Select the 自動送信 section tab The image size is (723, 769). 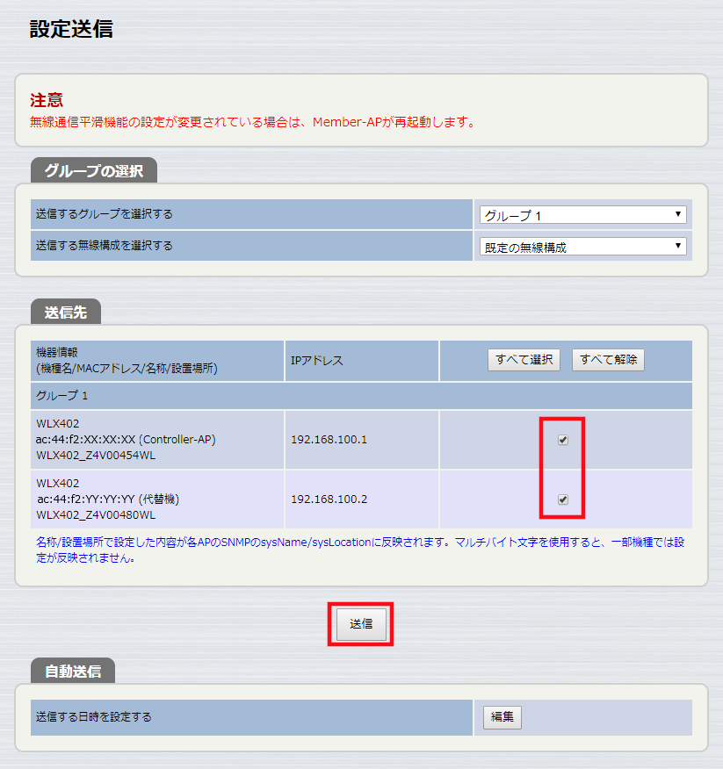pyautogui.click(x=72, y=672)
